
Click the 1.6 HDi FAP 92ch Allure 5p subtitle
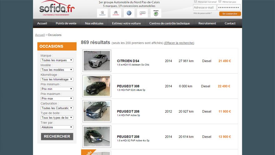131,90
